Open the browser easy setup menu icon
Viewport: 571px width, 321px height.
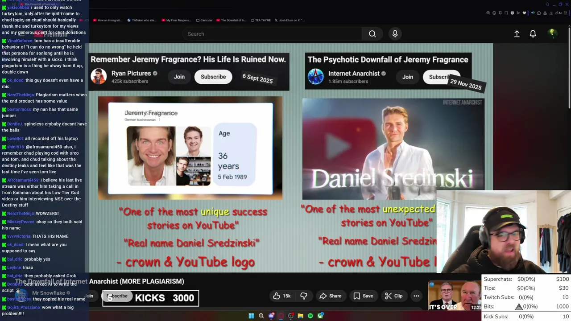[x=566, y=13]
